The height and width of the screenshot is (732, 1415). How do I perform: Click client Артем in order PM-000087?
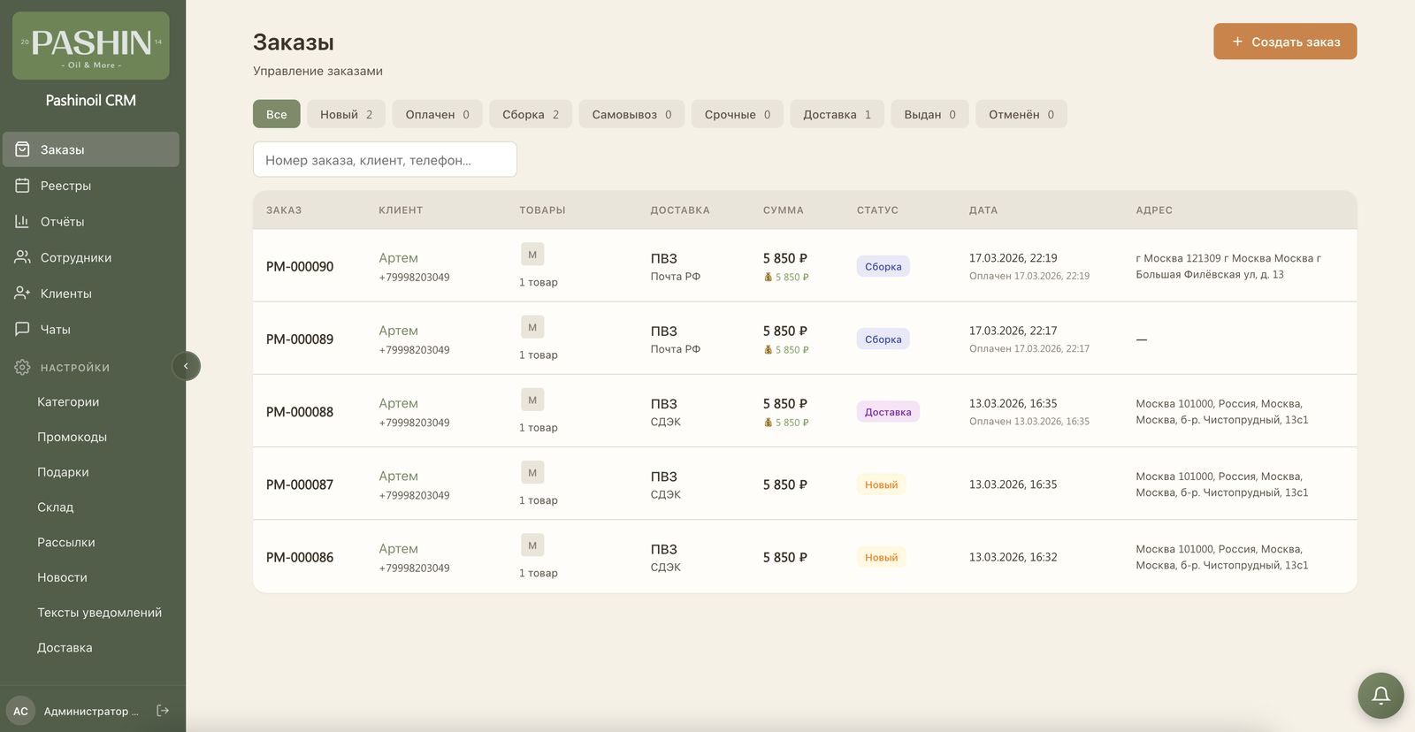pos(398,476)
